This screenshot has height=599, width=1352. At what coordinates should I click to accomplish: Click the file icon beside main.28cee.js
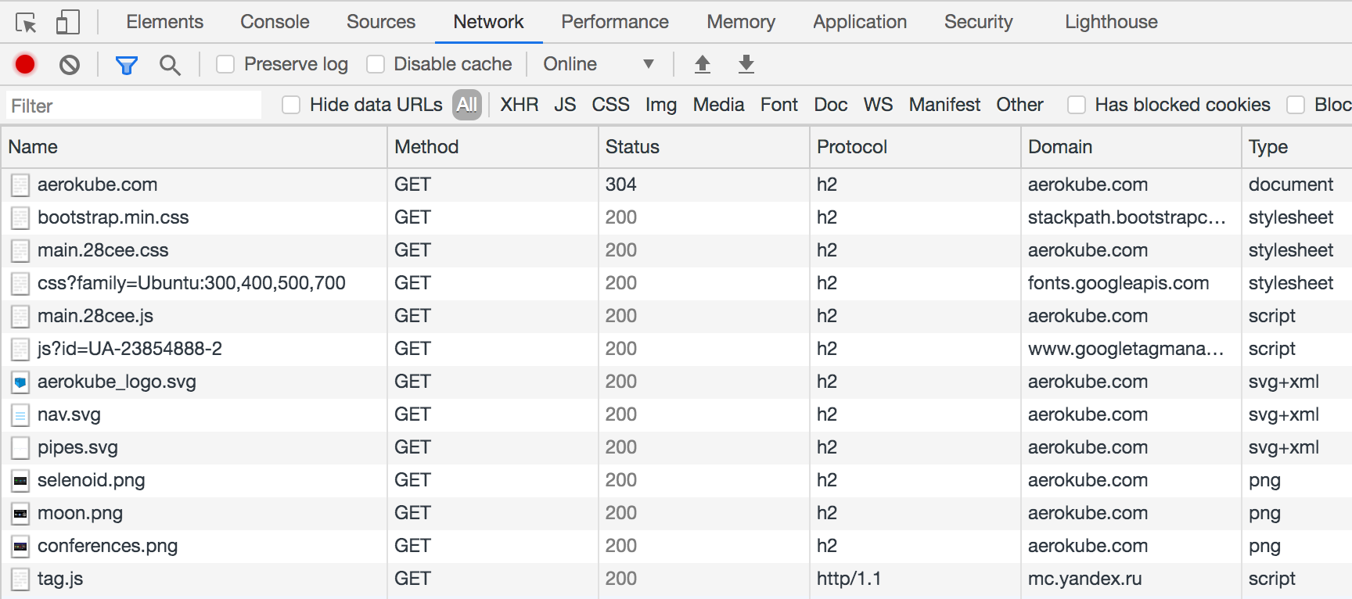(20, 317)
